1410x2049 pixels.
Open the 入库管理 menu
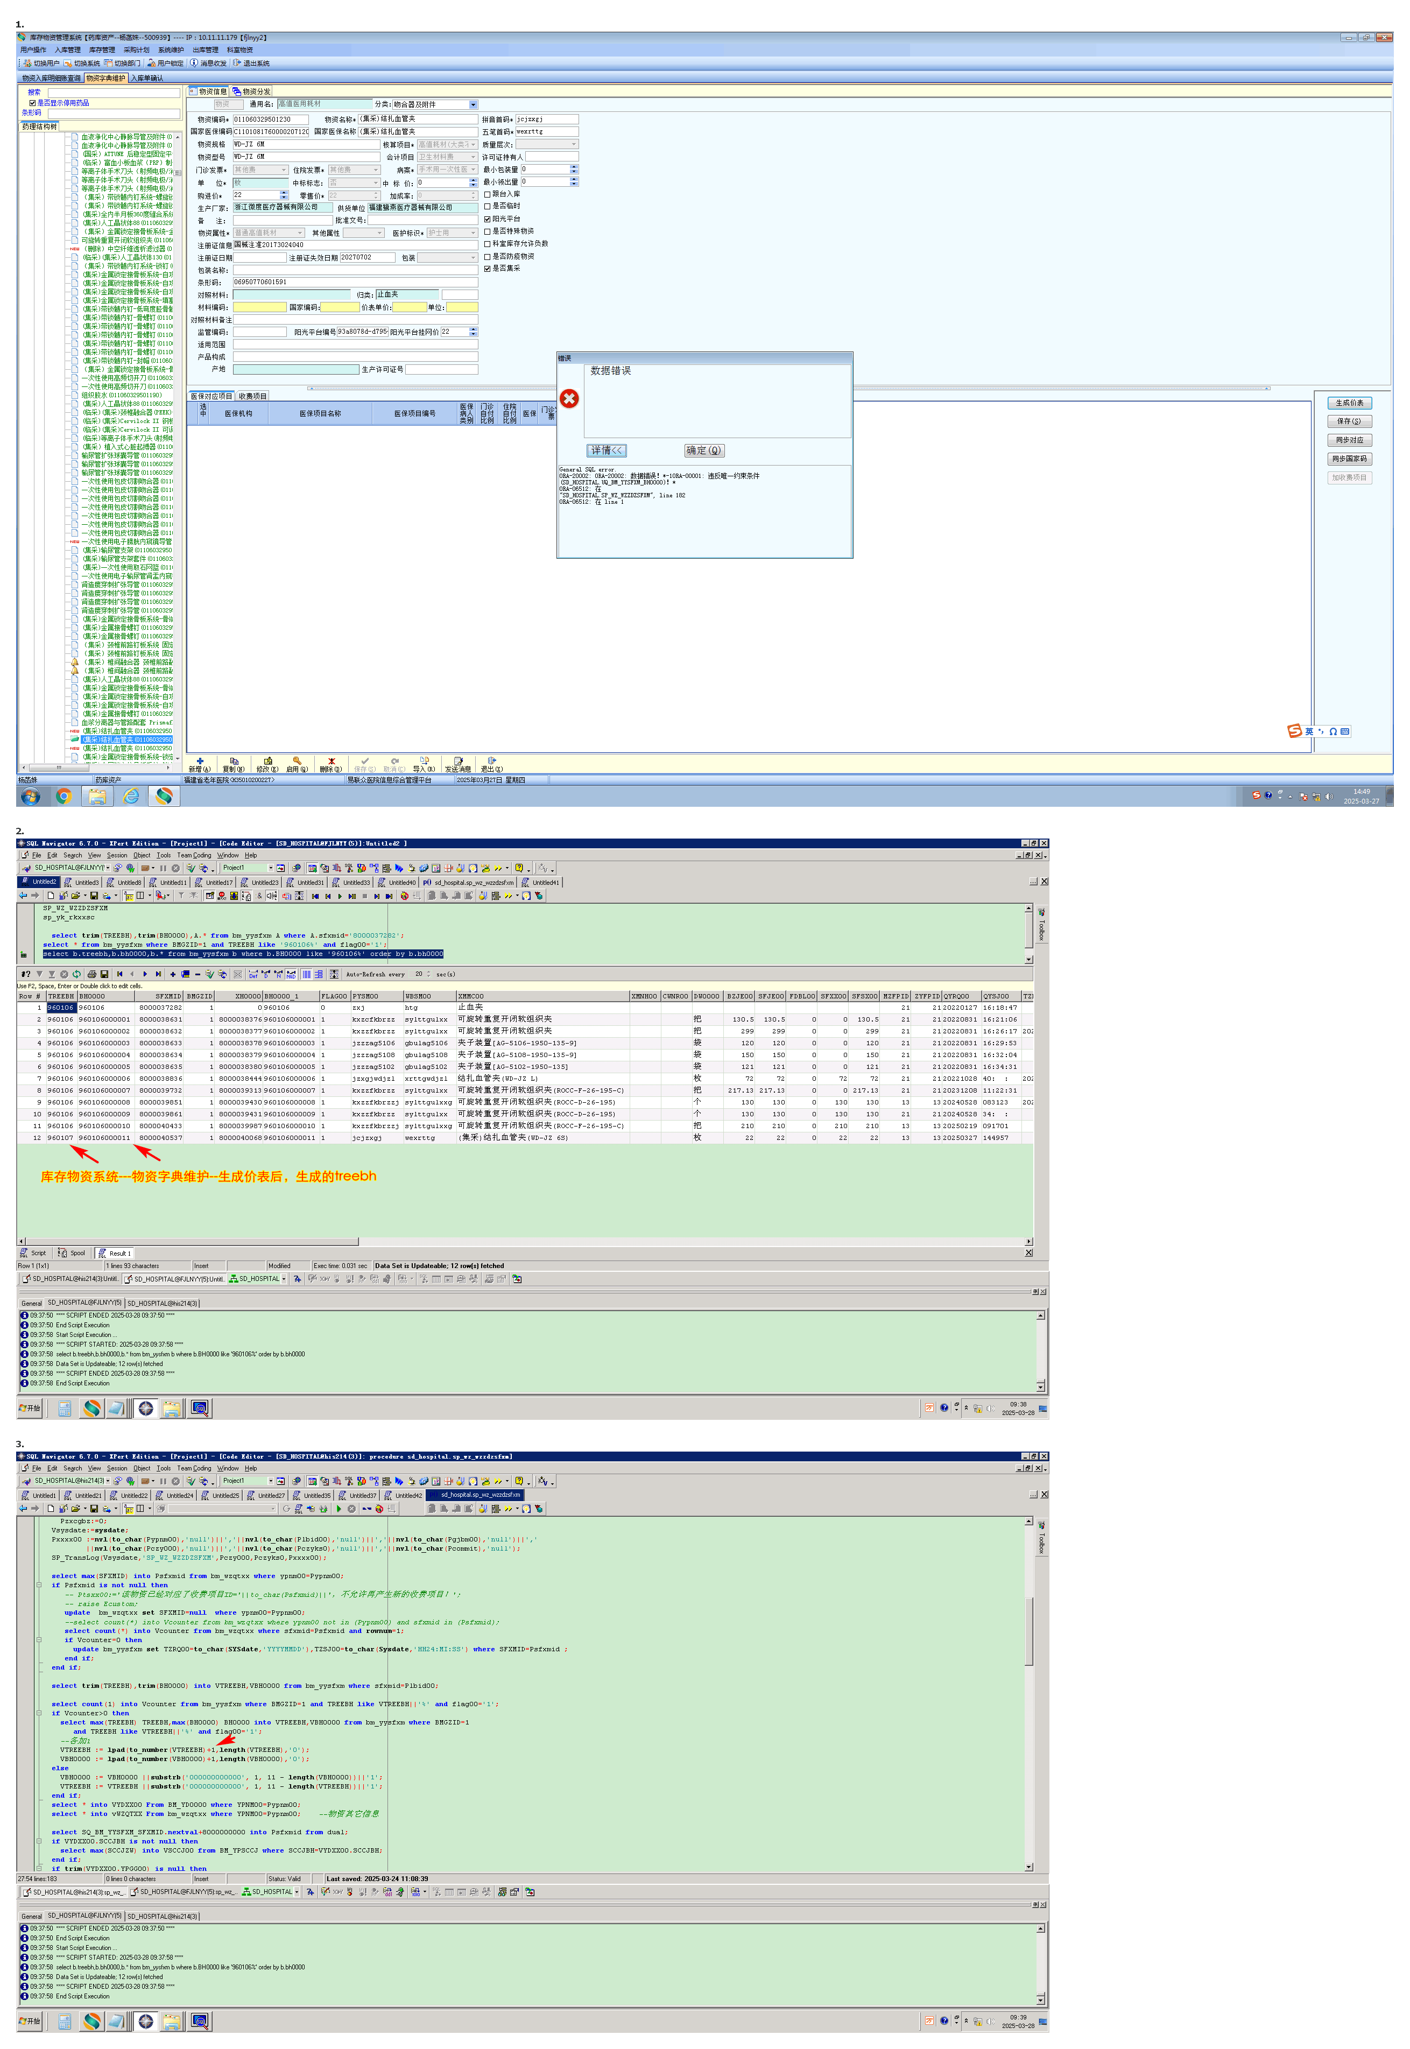coord(67,51)
